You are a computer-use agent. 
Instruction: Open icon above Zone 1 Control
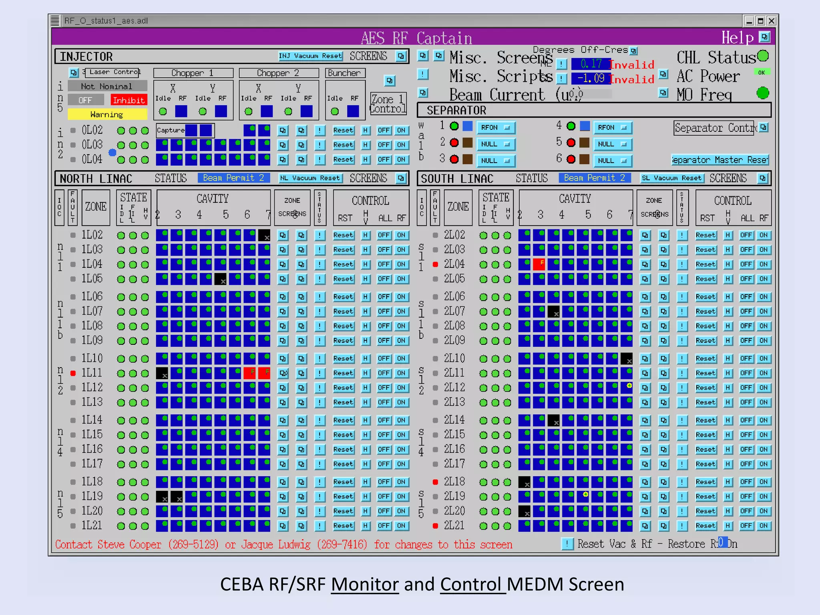click(389, 80)
